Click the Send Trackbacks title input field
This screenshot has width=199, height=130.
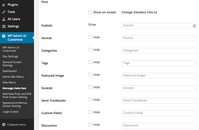coord(159,101)
